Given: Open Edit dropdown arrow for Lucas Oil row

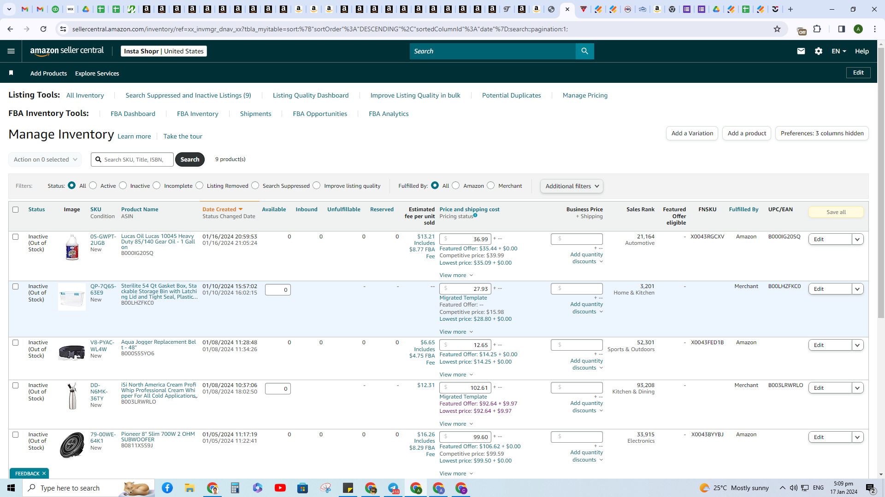Looking at the screenshot, I should 858,239.
